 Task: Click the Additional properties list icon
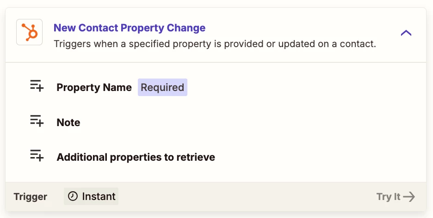[37, 156]
